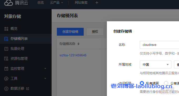This screenshot has width=179, height=96.
Task: Open 批量处理 in the sidebar
Action: click(17, 49)
